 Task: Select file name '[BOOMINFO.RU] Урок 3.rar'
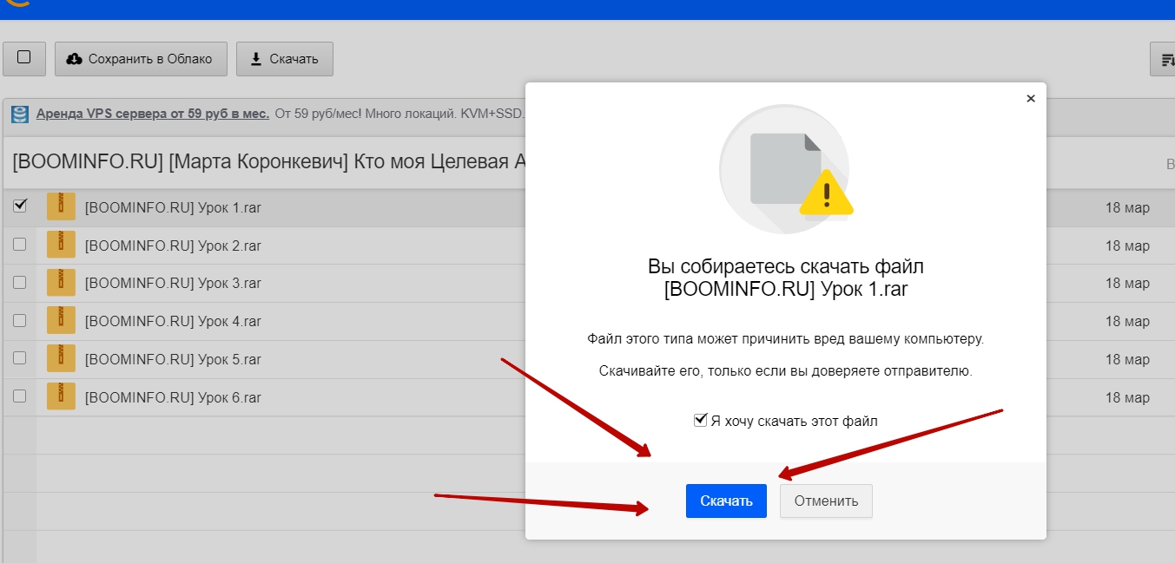[x=173, y=284]
